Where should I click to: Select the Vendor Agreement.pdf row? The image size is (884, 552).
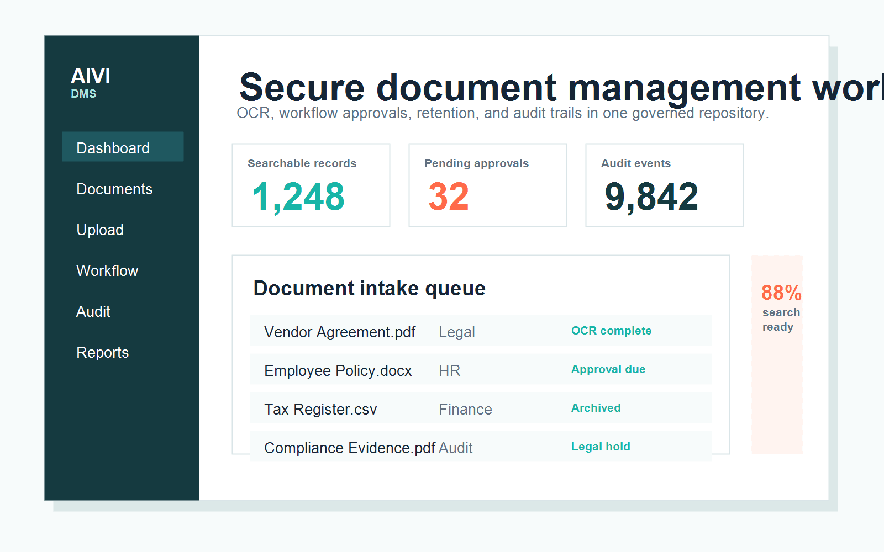(481, 331)
